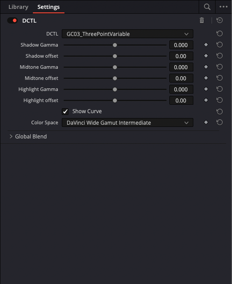Click the DCTL effect title text
The width and height of the screenshot is (232, 284).
tap(29, 21)
